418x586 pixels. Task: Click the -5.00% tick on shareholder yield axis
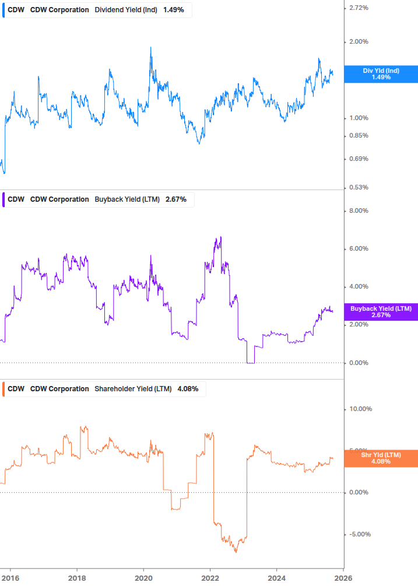click(360, 535)
